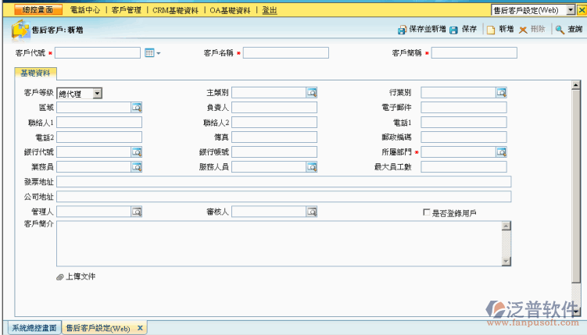Expand arrow next to 客戶代號 grid icon
This screenshot has width=587, height=335.
click(x=159, y=53)
